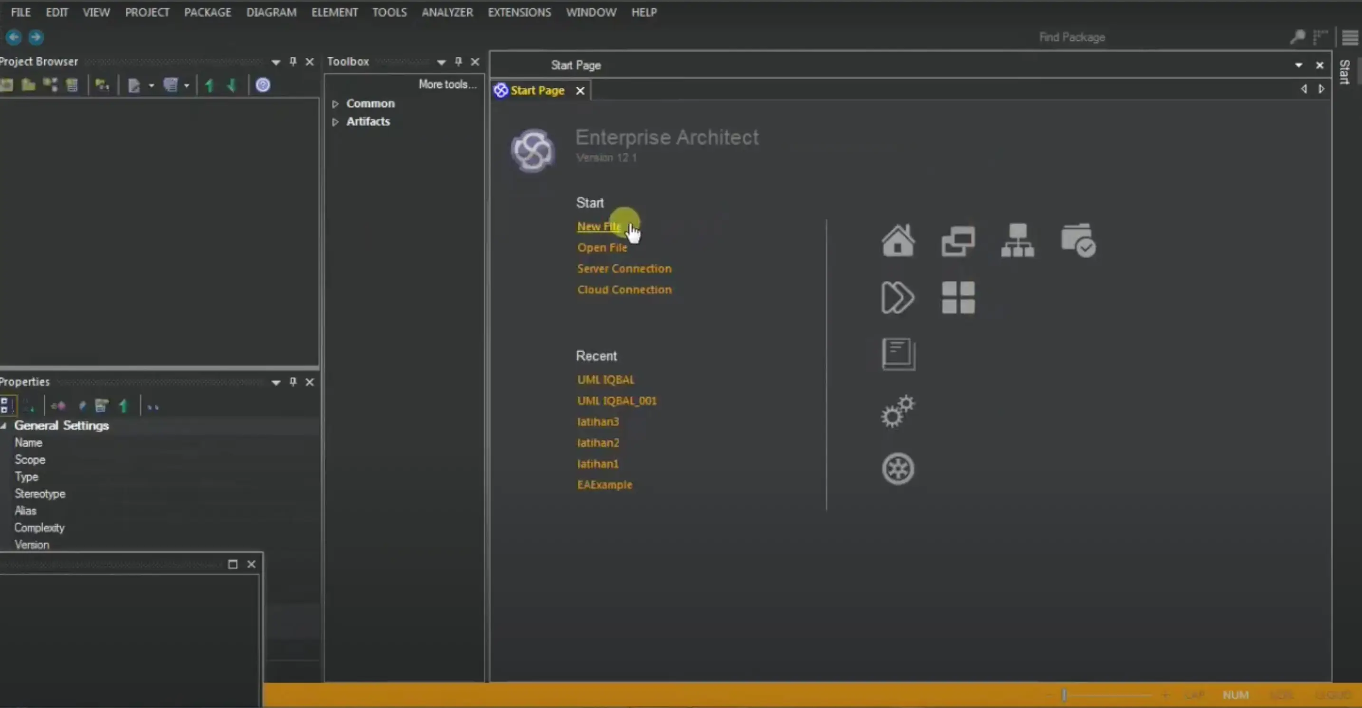1362x708 pixels.
Task: Click the green up arrow in Properties toolbar
Action: click(124, 406)
